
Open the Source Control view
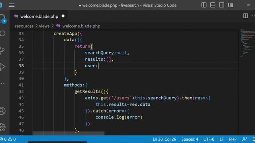(2, 51)
